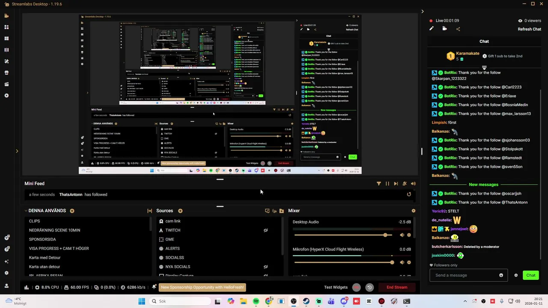Open the Desktop Audio source settings gear
Viewport: 548px width, 308px height.
pyautogui.click(x=409, y=235)
